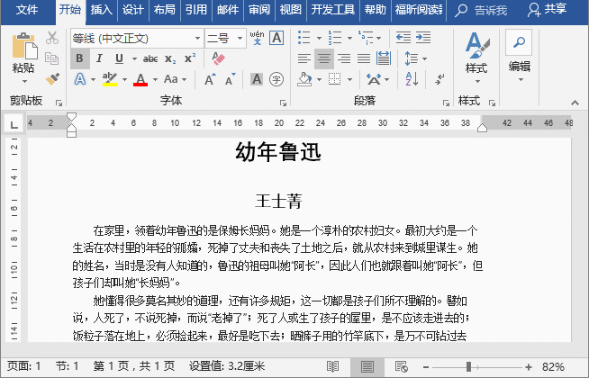Switch to Read Mode in status bar

pyautogui.click(x=333, y=367)
